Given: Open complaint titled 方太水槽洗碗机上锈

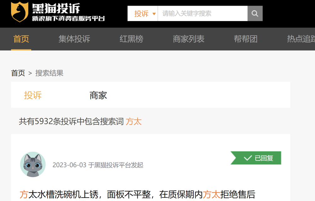Looking at the screenshot, I should coord(137,194).
